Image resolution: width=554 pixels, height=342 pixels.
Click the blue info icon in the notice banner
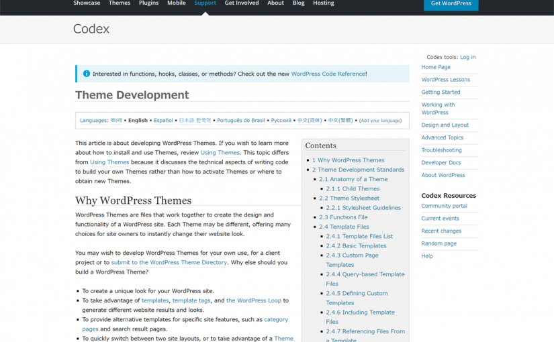[x=86, y=73]
